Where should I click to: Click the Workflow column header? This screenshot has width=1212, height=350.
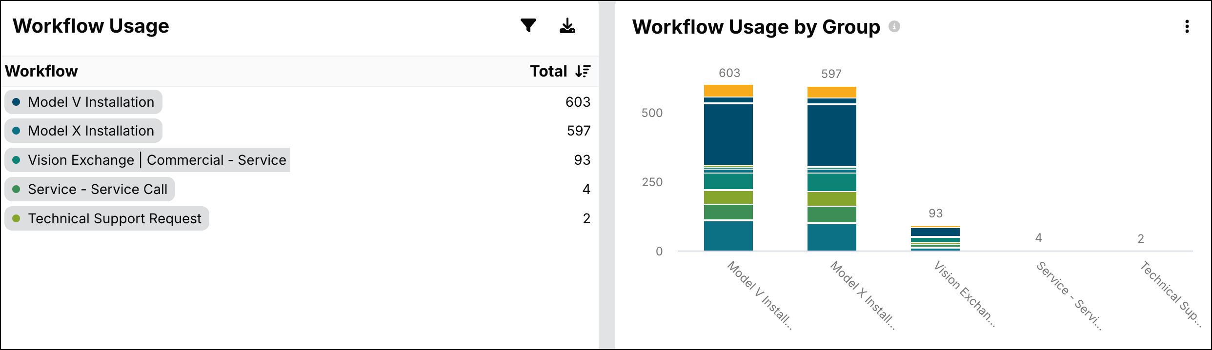tap(41, 71)
